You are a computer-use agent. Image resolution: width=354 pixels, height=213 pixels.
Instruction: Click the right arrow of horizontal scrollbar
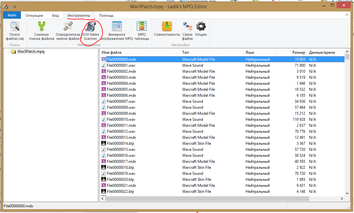[x=342, y=198]
